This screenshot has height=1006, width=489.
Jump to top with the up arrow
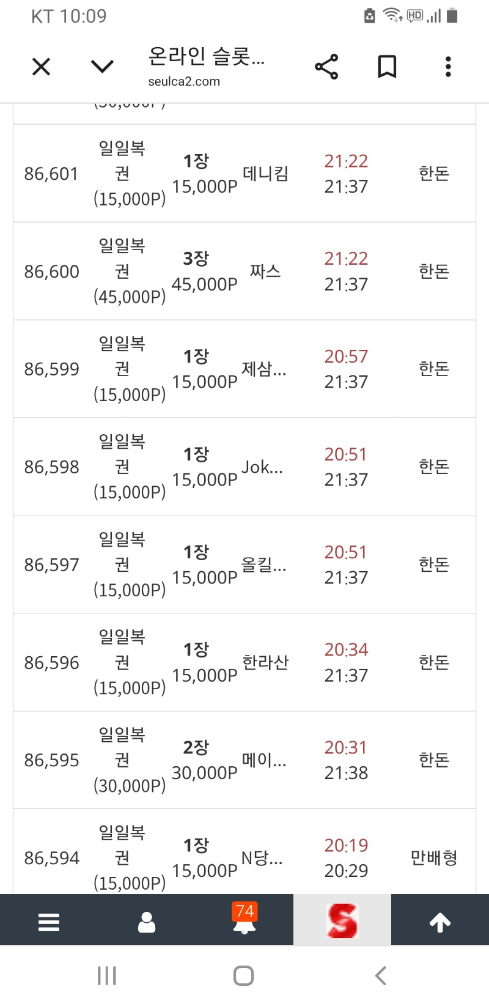click(440, 921)
